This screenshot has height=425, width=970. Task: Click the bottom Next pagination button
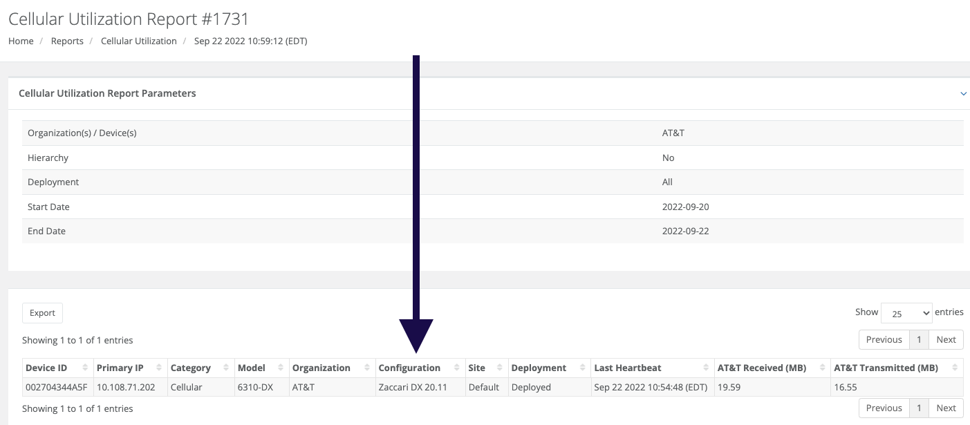coord(946,408)
